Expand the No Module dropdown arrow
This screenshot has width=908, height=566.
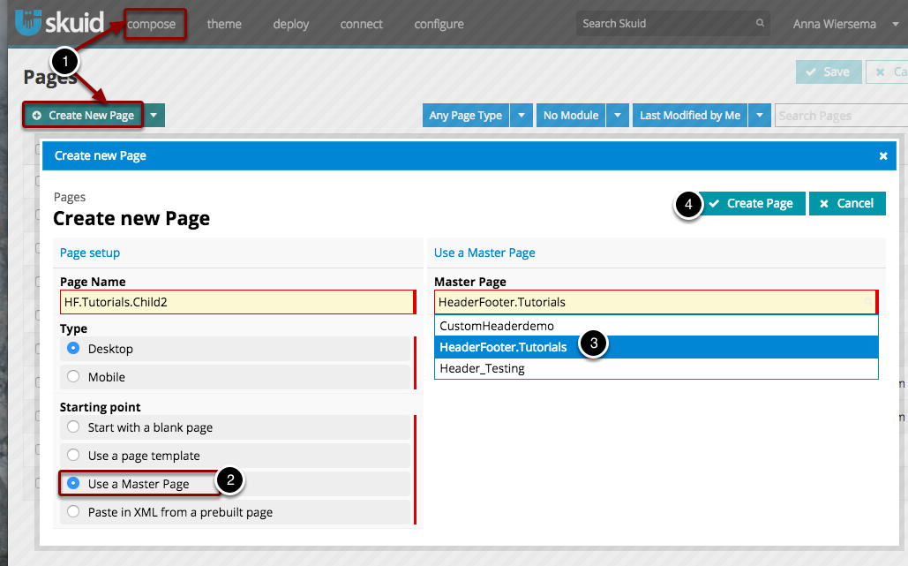[618, 116]
